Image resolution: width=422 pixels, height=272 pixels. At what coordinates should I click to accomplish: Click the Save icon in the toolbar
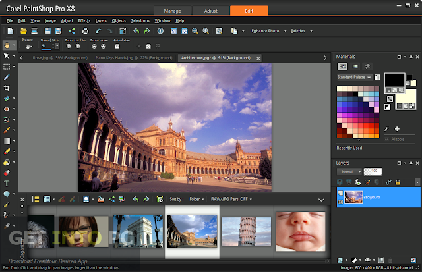(x=48, y=31)
